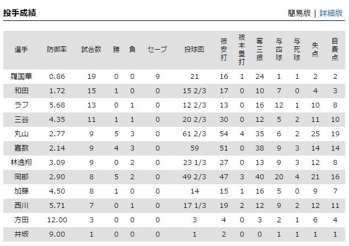
Task: Click the 自責点 column header
Action: [335, 49]
